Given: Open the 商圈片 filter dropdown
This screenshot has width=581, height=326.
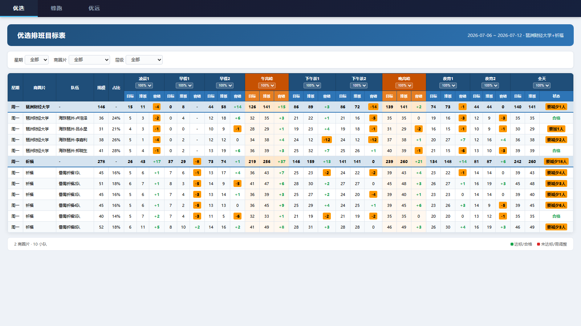Looking at the screenshot, I should coord(89,60).
